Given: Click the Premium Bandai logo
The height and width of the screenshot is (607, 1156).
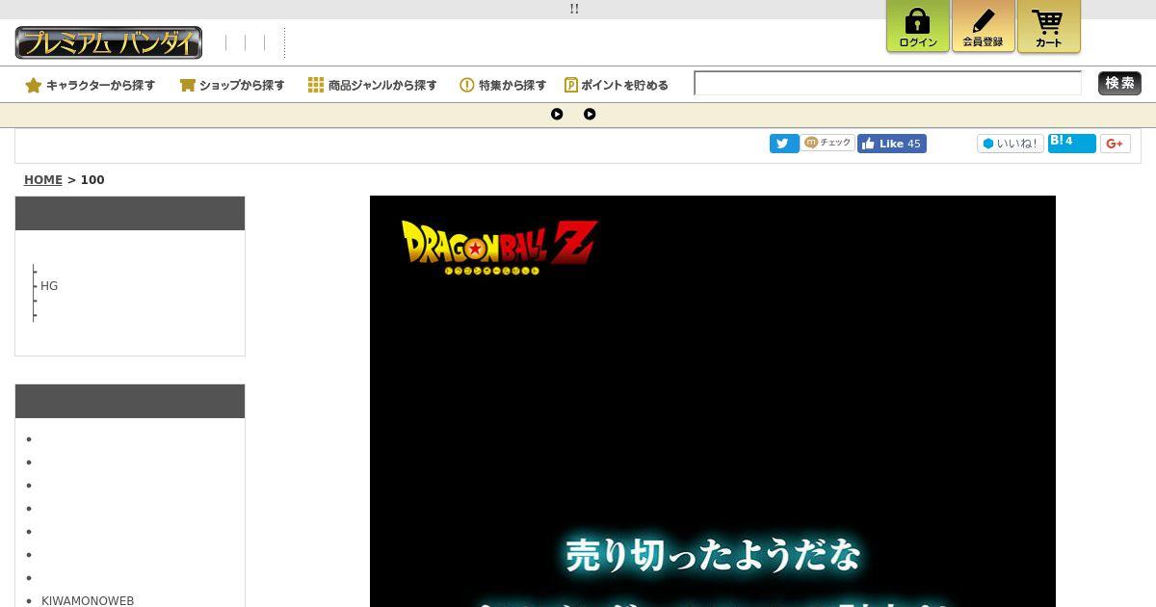Looking at the screenshot, I should tap(109, 42).
